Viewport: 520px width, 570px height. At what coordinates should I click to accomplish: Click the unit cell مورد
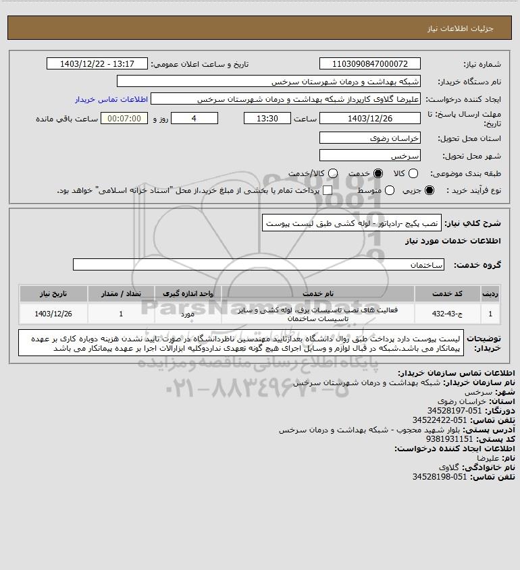point(188,314)
